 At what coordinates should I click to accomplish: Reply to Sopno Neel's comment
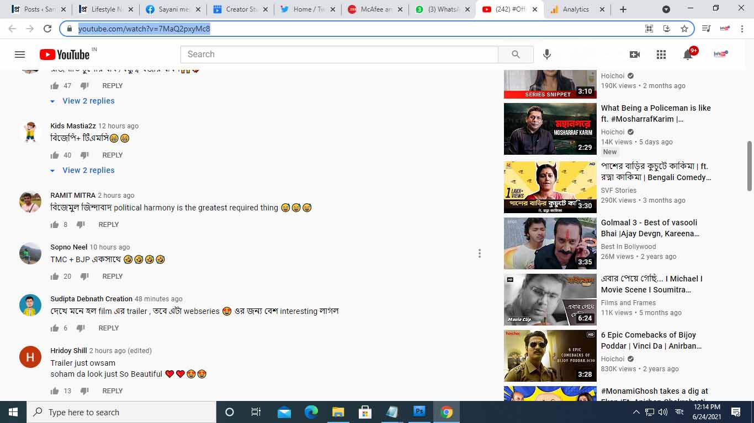113,276
